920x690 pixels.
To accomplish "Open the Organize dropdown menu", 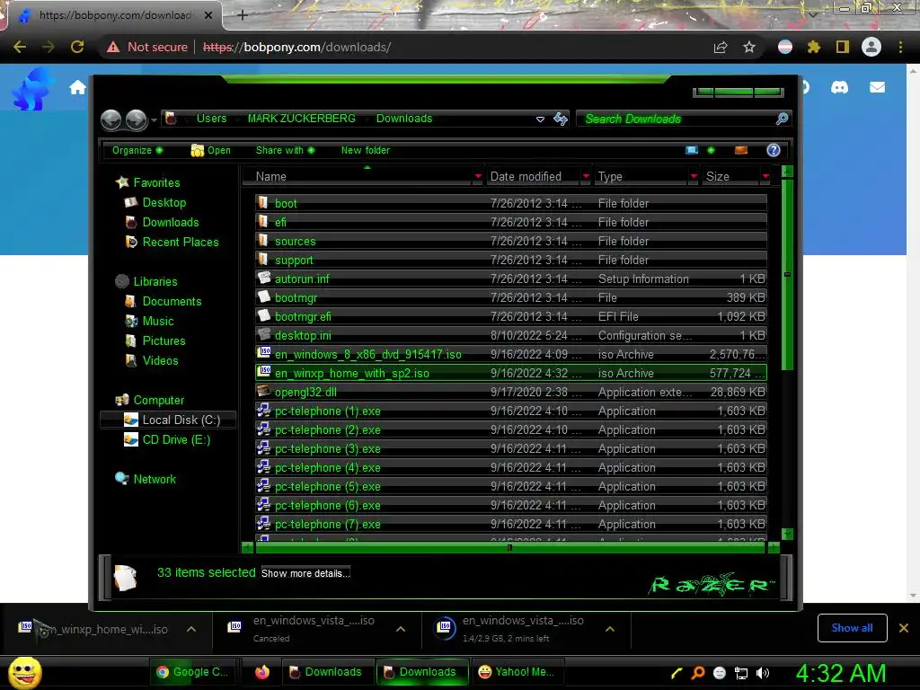I will [x=137, y=150].
